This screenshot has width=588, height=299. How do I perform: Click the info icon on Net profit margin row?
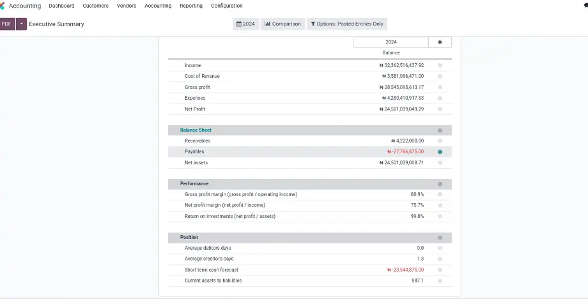coord(440,205)
